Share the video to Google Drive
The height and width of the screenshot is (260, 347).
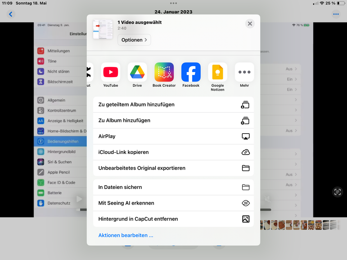coord(137,72)
